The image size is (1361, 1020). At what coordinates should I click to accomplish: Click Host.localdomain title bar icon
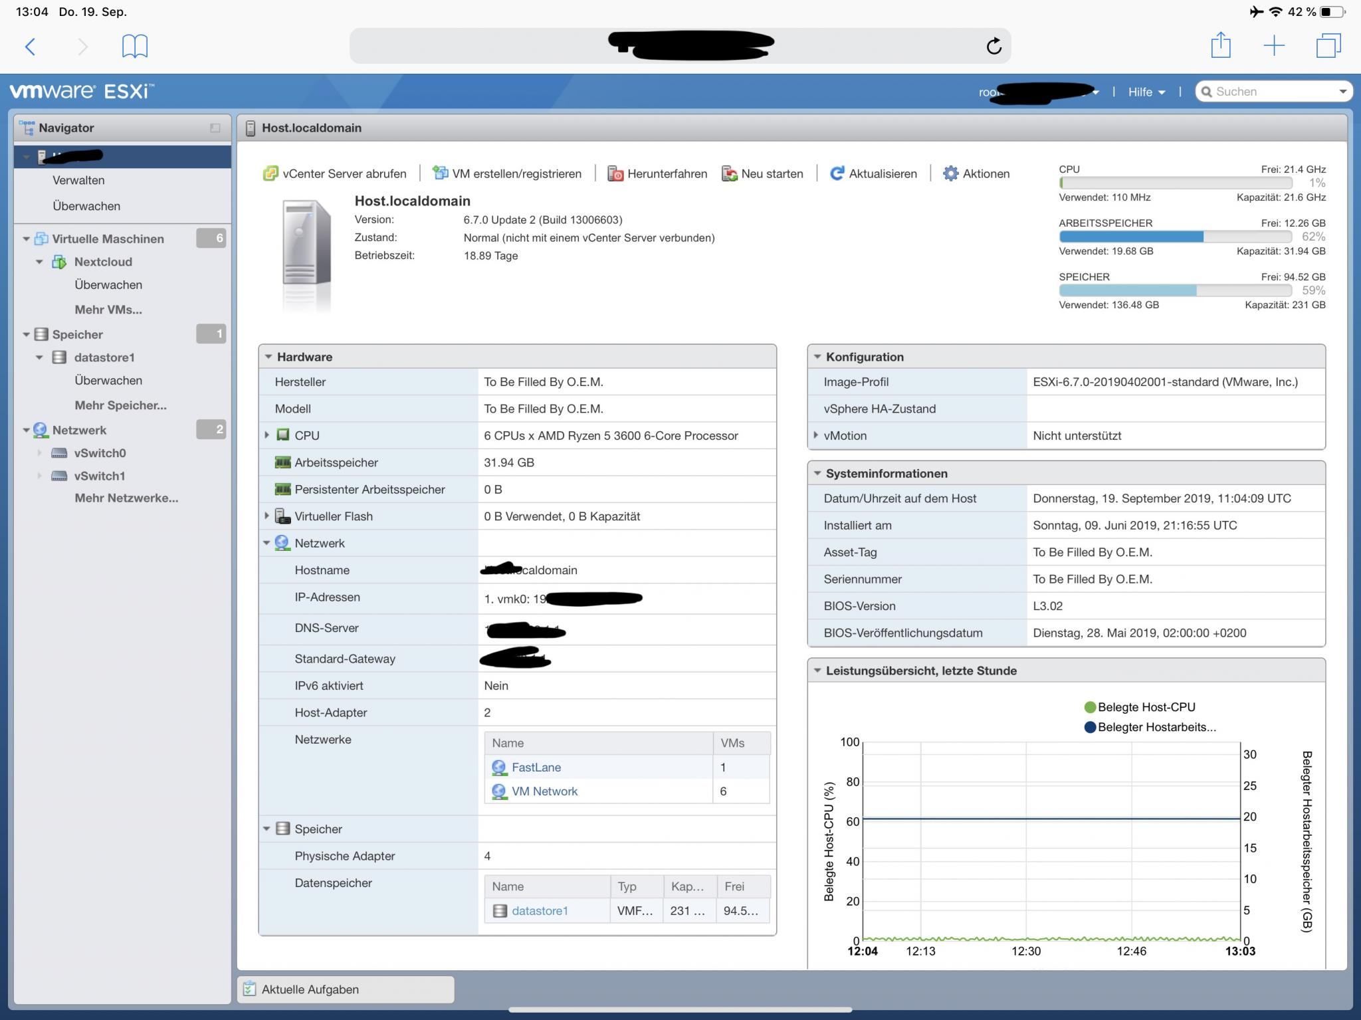click(251, 128)
